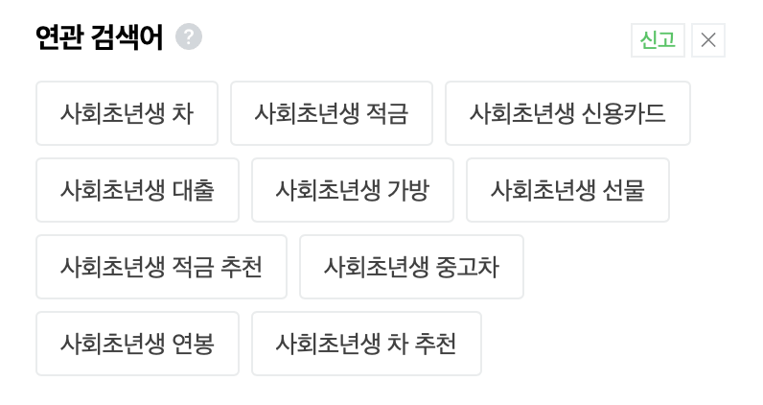Open the 사회초년생 선물 search suggestion

tap(567, 190)
